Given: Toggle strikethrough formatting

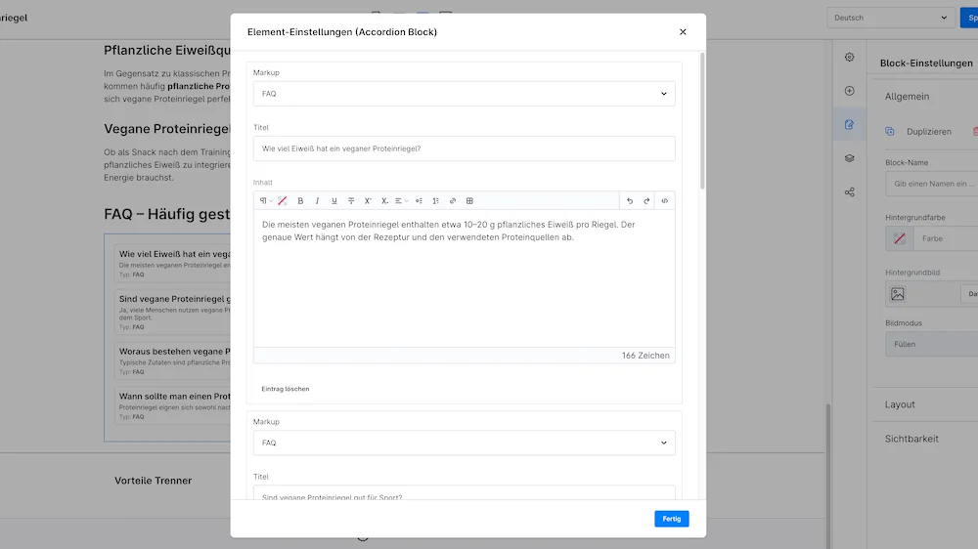Looking at the screenshot, I should (x=351, y=200).
